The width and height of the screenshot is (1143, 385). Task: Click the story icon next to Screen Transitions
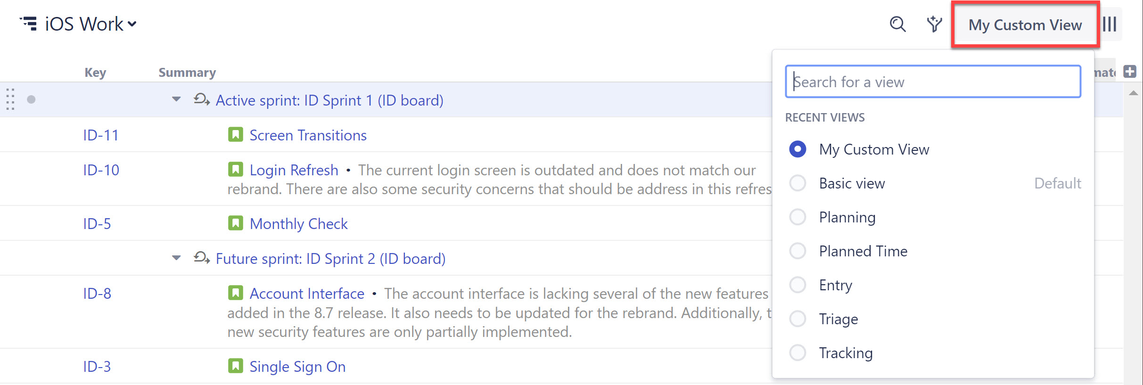coord(236,135)
